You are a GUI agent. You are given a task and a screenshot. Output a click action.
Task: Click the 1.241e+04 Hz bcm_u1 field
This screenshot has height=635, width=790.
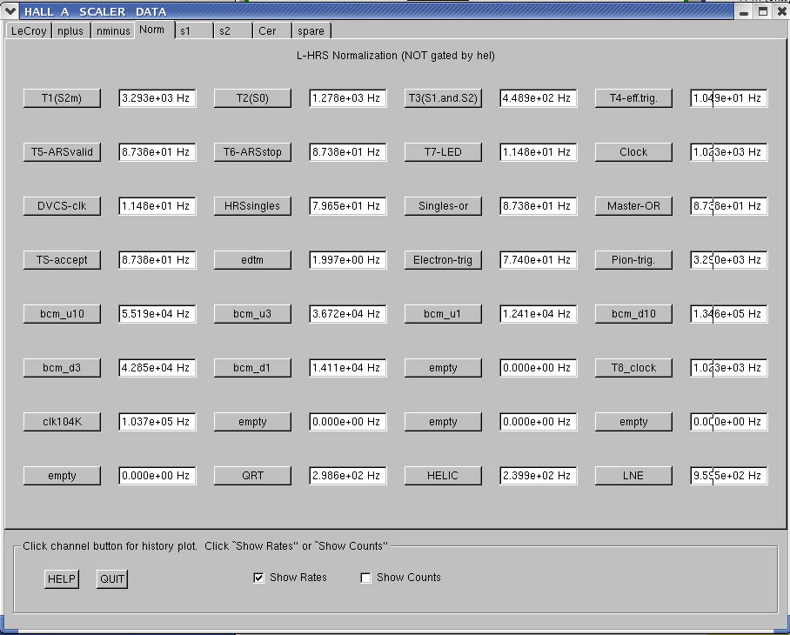tap(538, 314)
